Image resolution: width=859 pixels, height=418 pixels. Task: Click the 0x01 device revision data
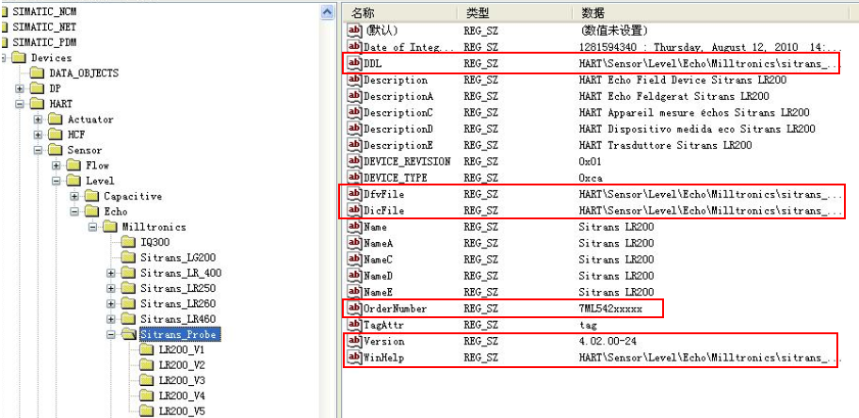(x=591, y=162)
